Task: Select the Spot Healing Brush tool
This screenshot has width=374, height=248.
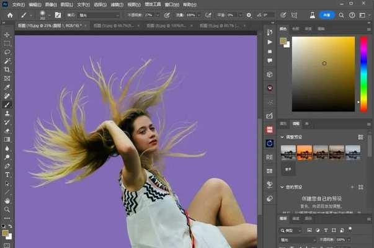Action: [7, 96]
